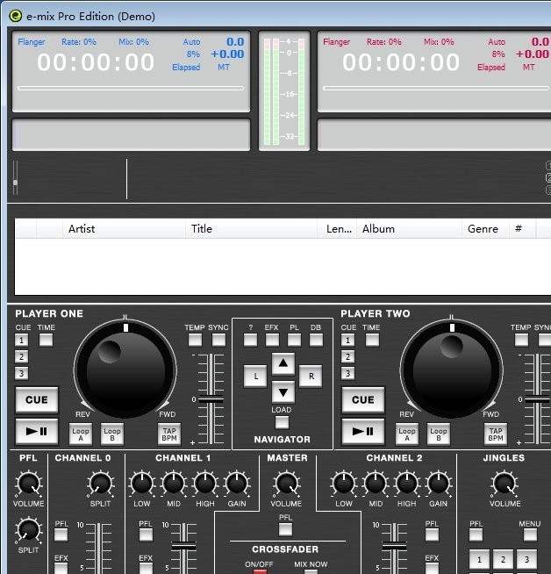Click PFL VOLUME knob
Screen dimensions: 551x574
(x=29, y=484)
